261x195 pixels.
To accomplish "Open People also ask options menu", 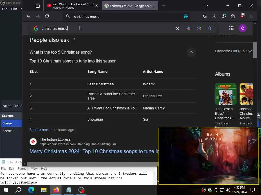I will pos(74,40).
